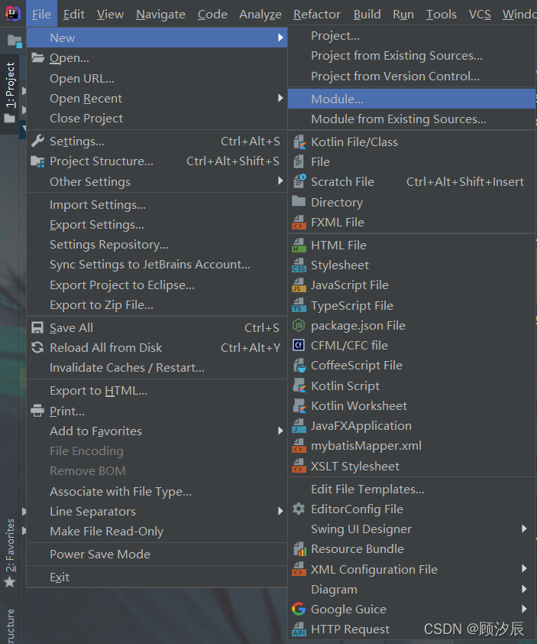The image size is (537, 644).
Task: Click the Kotlin Script icon
Action: click(299, 385)
